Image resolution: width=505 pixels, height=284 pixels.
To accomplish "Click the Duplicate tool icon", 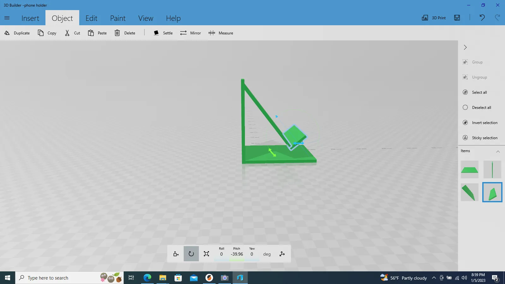I will pyautogui.click(x=7, y=33).
